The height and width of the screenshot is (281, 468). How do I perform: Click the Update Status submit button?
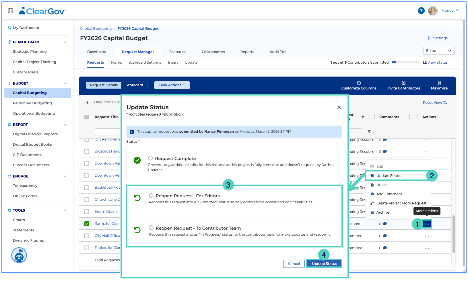[x=324, y=264]
